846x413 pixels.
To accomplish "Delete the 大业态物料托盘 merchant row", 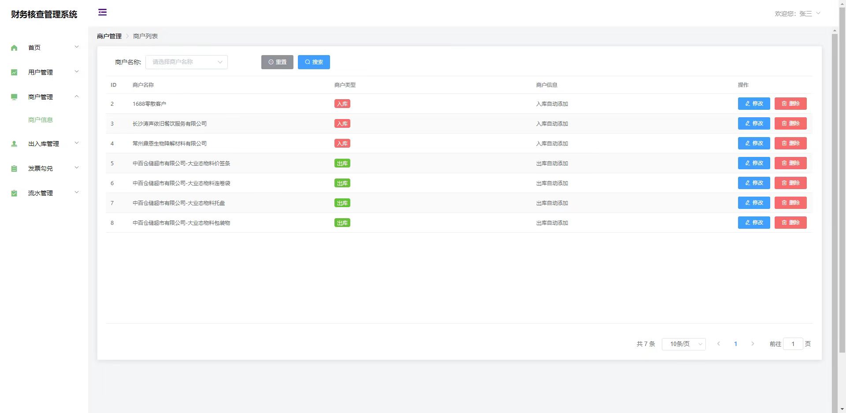I will (790, 203).
